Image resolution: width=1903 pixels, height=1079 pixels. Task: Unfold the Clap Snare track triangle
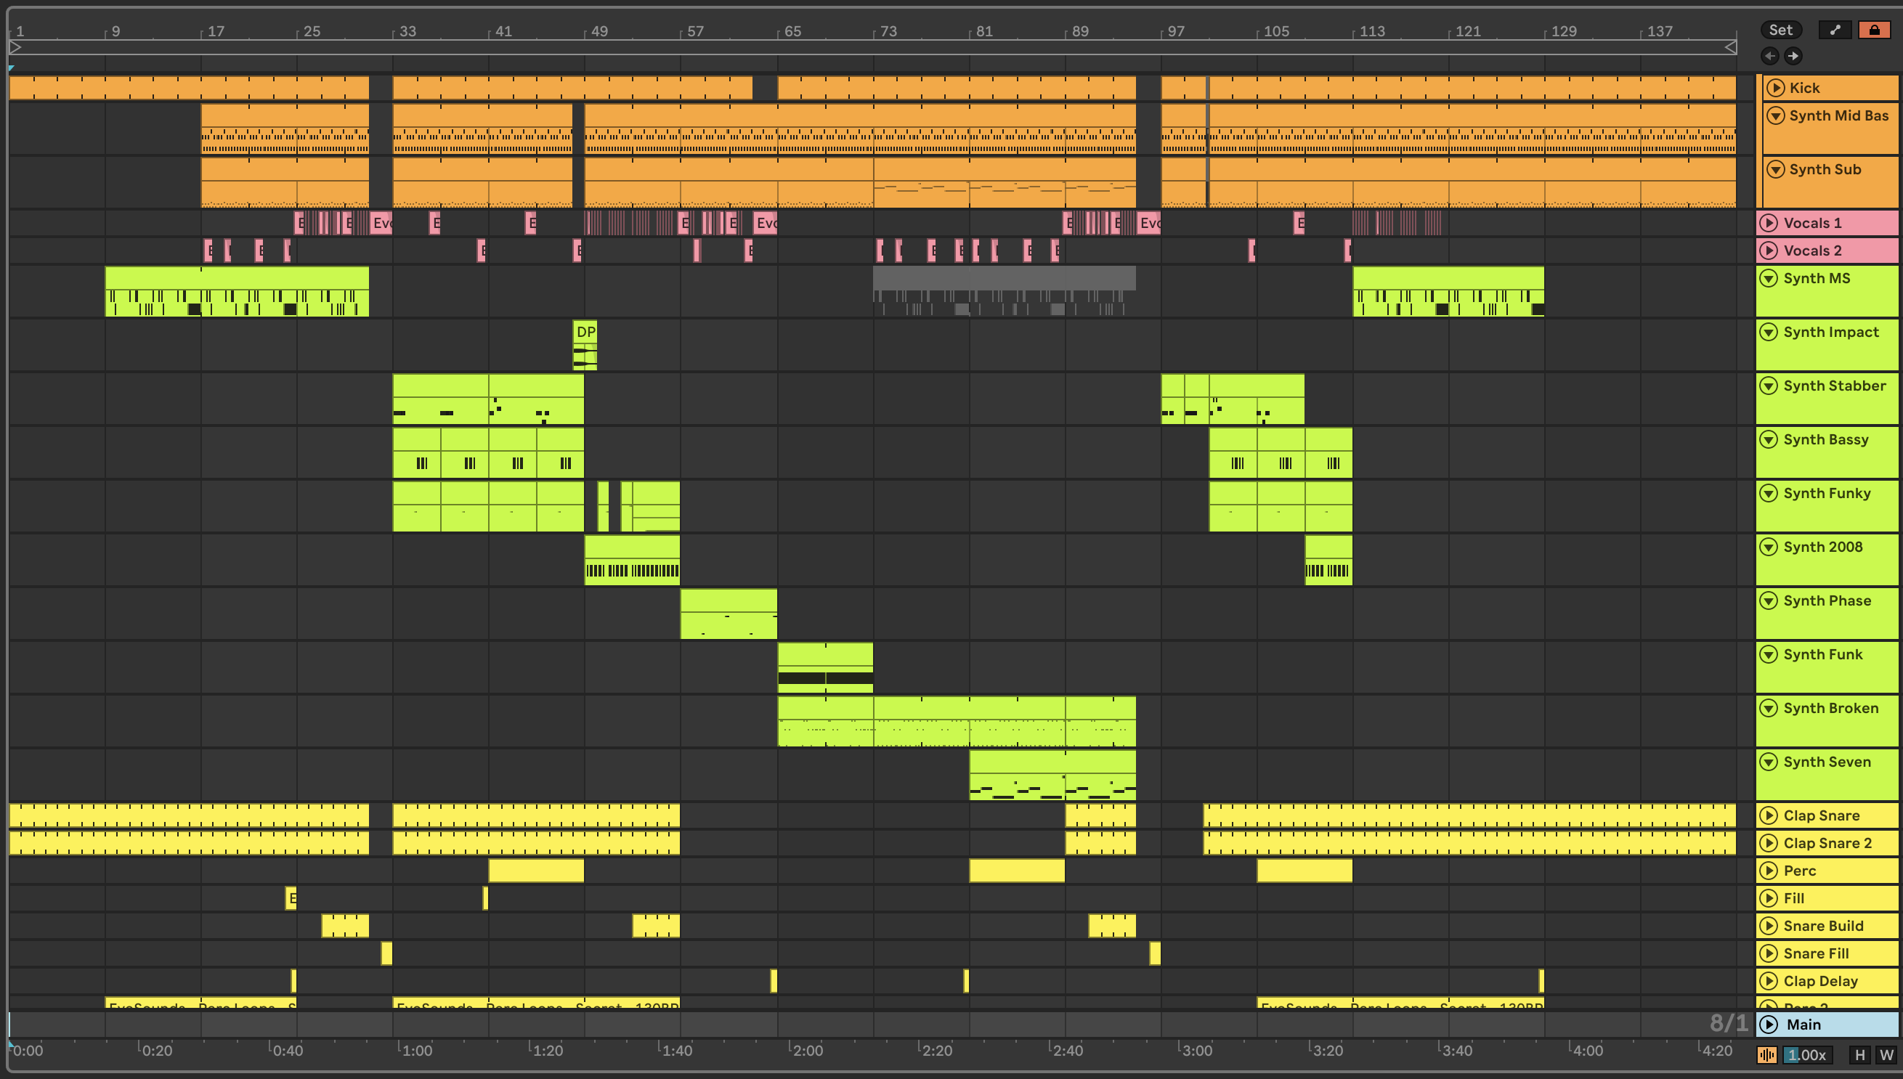coord(1769,815)
